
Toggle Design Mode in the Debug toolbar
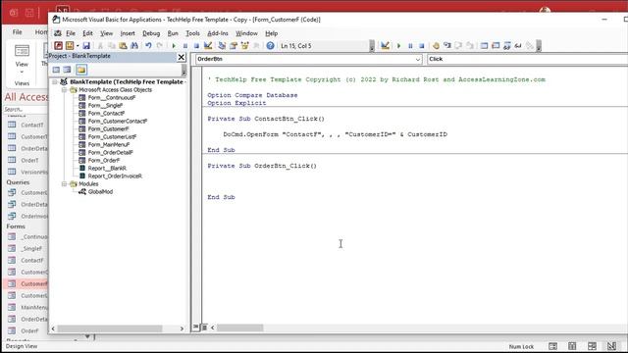pyautogui.click(x=385, y=46)
